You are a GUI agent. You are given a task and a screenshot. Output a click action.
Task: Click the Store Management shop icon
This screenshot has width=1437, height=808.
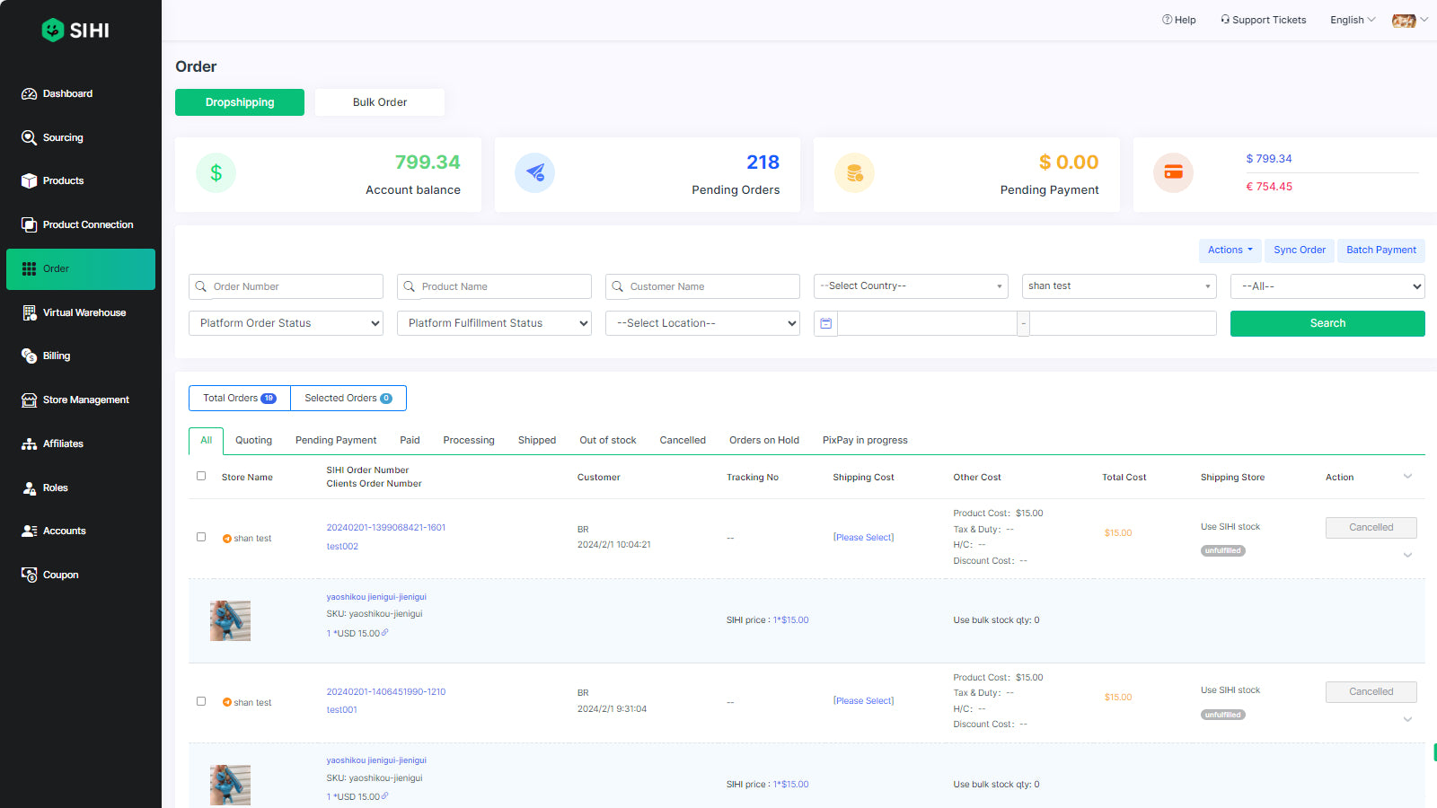click(x=29, y=400)
